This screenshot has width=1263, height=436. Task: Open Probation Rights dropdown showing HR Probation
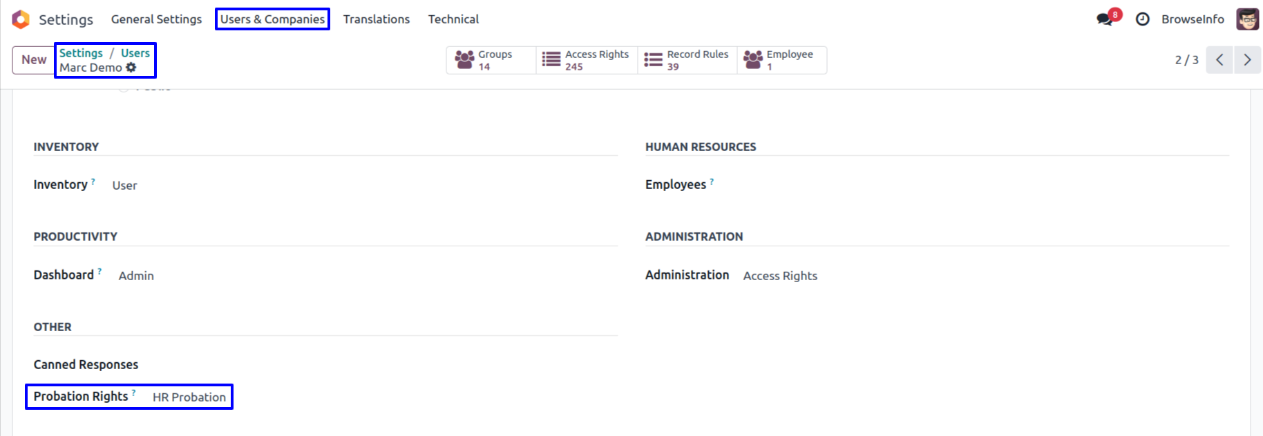pyautogui.click(x=189, y=397)
